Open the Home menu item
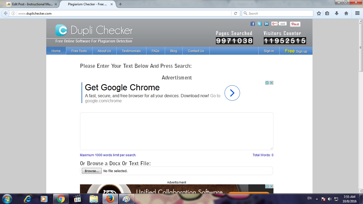This screenshot has width=363, height=204. point(56,51)
